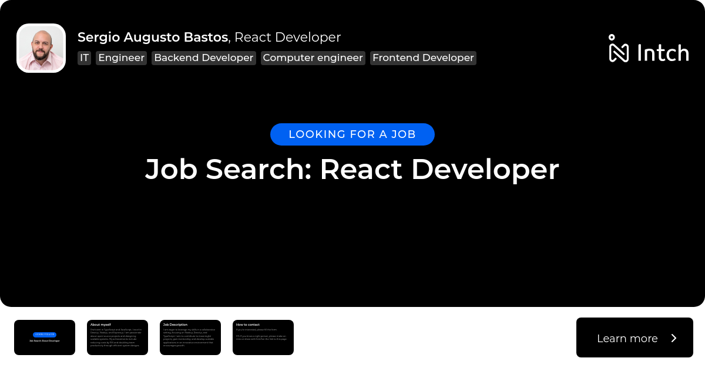
Task: Select the Engineer tag
Action: click(x=121, y=58)
